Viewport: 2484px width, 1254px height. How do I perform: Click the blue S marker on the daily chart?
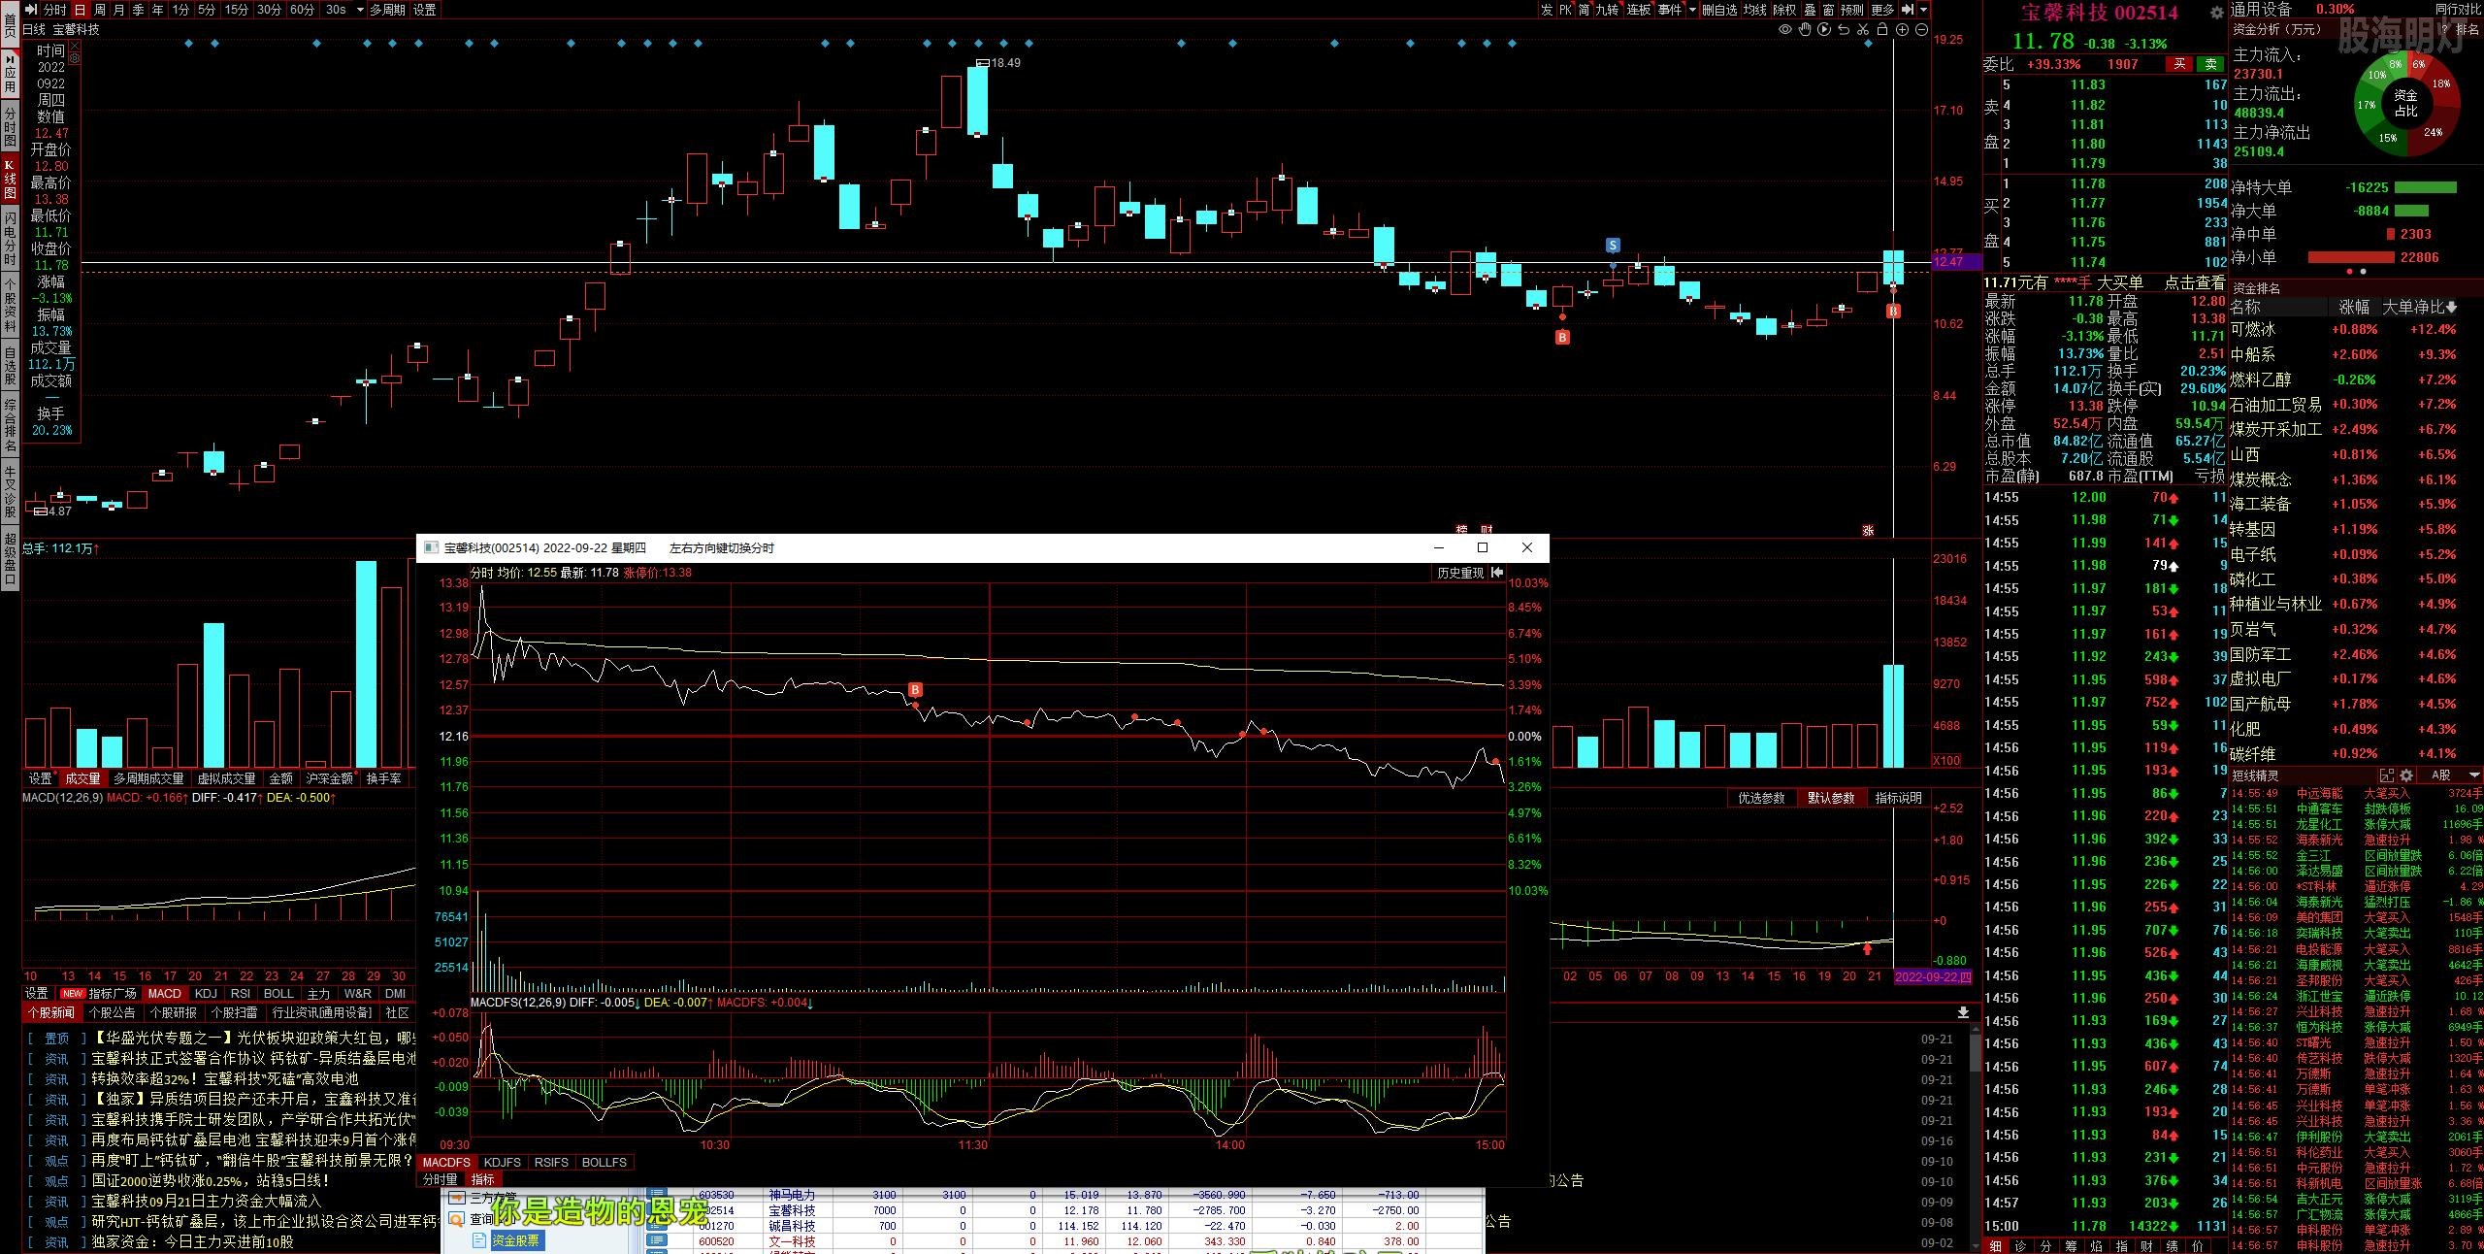(x=1613, y=245)
